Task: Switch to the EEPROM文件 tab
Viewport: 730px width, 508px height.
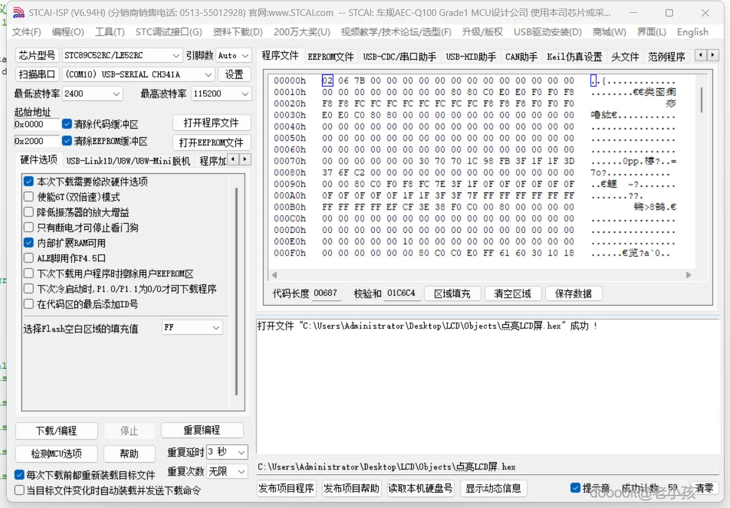Action: pos(331,57)
